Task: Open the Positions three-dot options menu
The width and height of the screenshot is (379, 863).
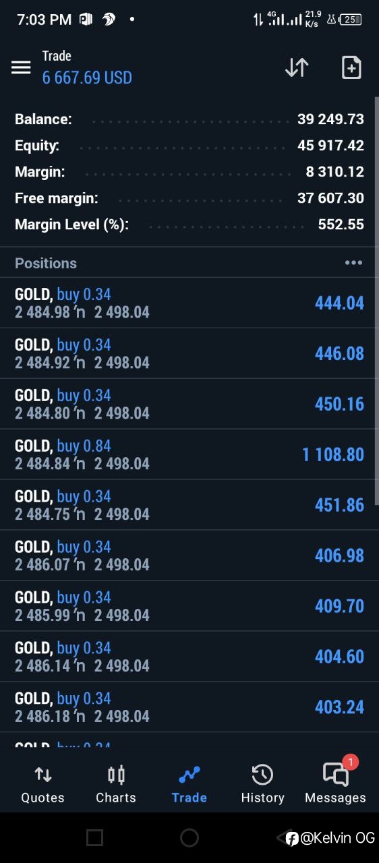Action: click(353, 263)
